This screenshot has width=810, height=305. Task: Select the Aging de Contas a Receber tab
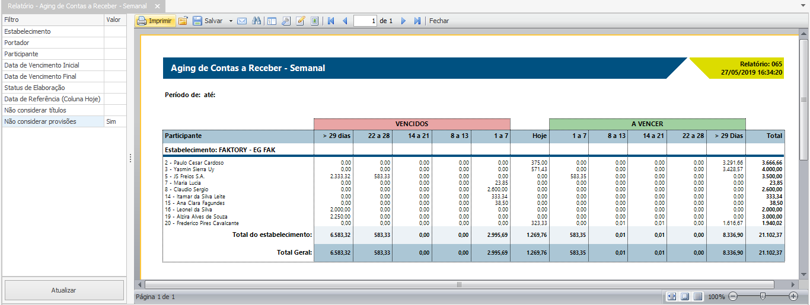coord(77,5)
